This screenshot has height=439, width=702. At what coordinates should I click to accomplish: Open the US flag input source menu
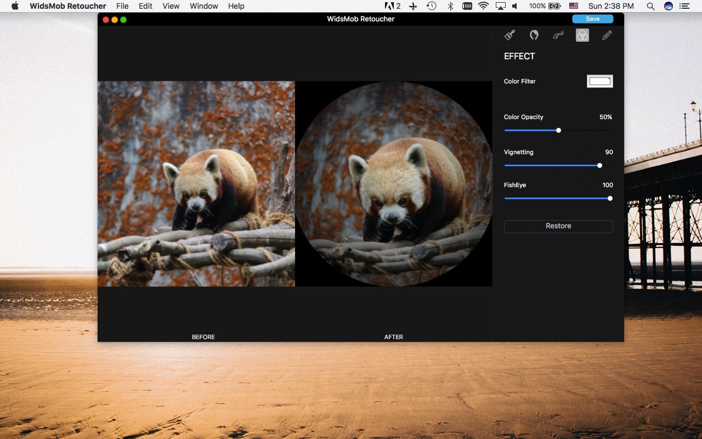click(574, 6)
